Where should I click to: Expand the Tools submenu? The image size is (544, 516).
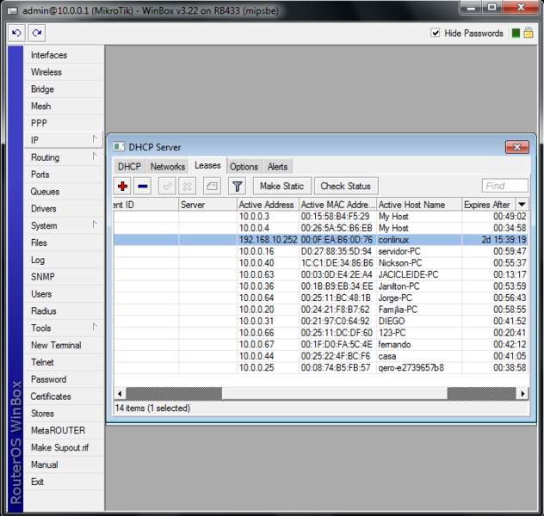point(95,327)
